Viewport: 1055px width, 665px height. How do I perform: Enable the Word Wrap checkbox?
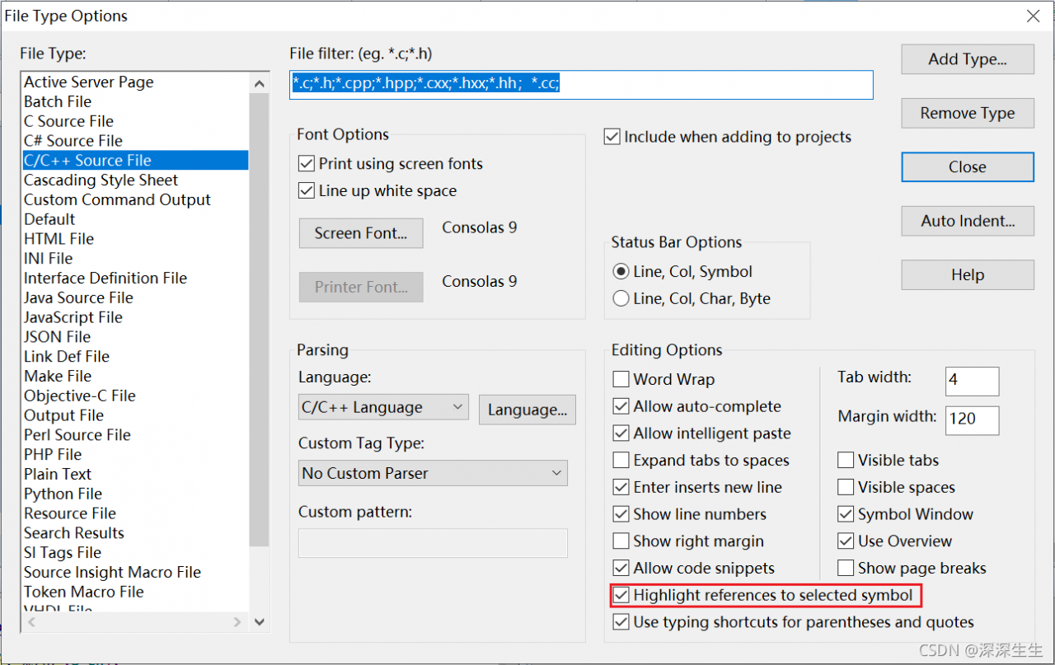tap(621, 380)
